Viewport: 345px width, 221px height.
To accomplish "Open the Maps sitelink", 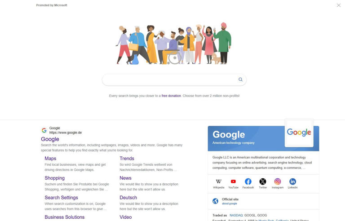I will tap(50, 159).
